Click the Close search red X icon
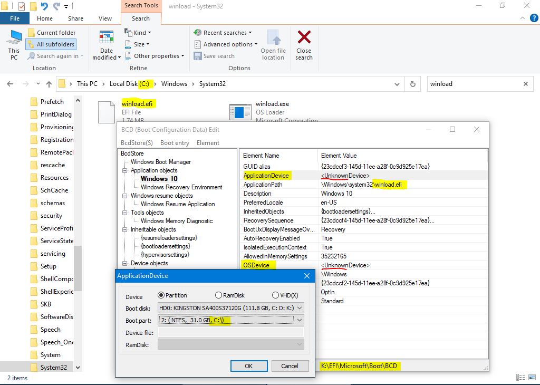 point(304,37)
